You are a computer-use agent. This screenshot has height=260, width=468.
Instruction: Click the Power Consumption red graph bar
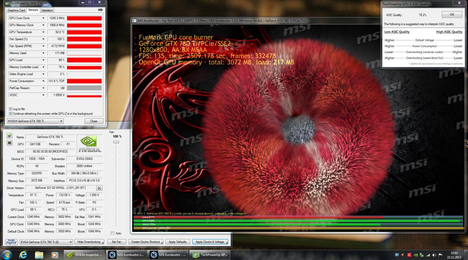point(84,81)
